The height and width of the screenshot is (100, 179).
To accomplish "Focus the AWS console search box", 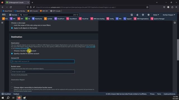I will pyautogui.click(x=49, y=15).
